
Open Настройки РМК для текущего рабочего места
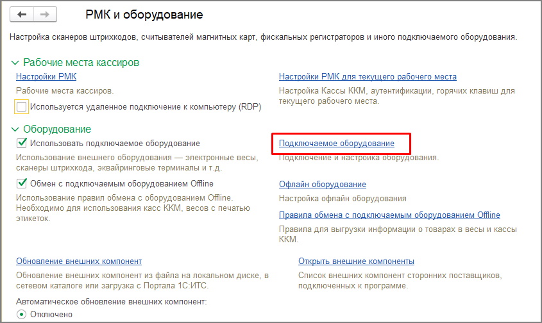pos(368,76)
